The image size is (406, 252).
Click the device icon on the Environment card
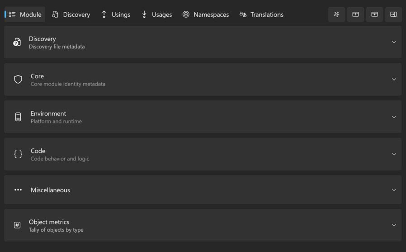(x=18, y=117)
